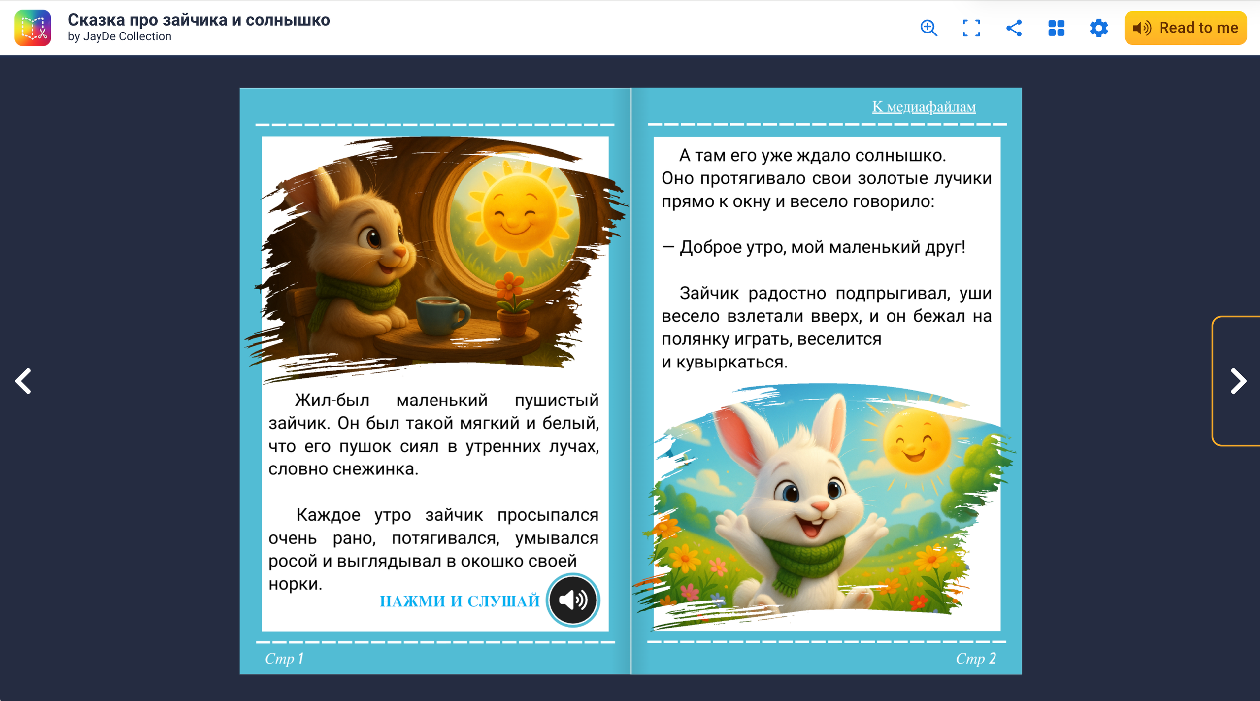Click the author name 'by JayDe Collection'
This screenshot has height=701, width=1260.
coord(120,36)
